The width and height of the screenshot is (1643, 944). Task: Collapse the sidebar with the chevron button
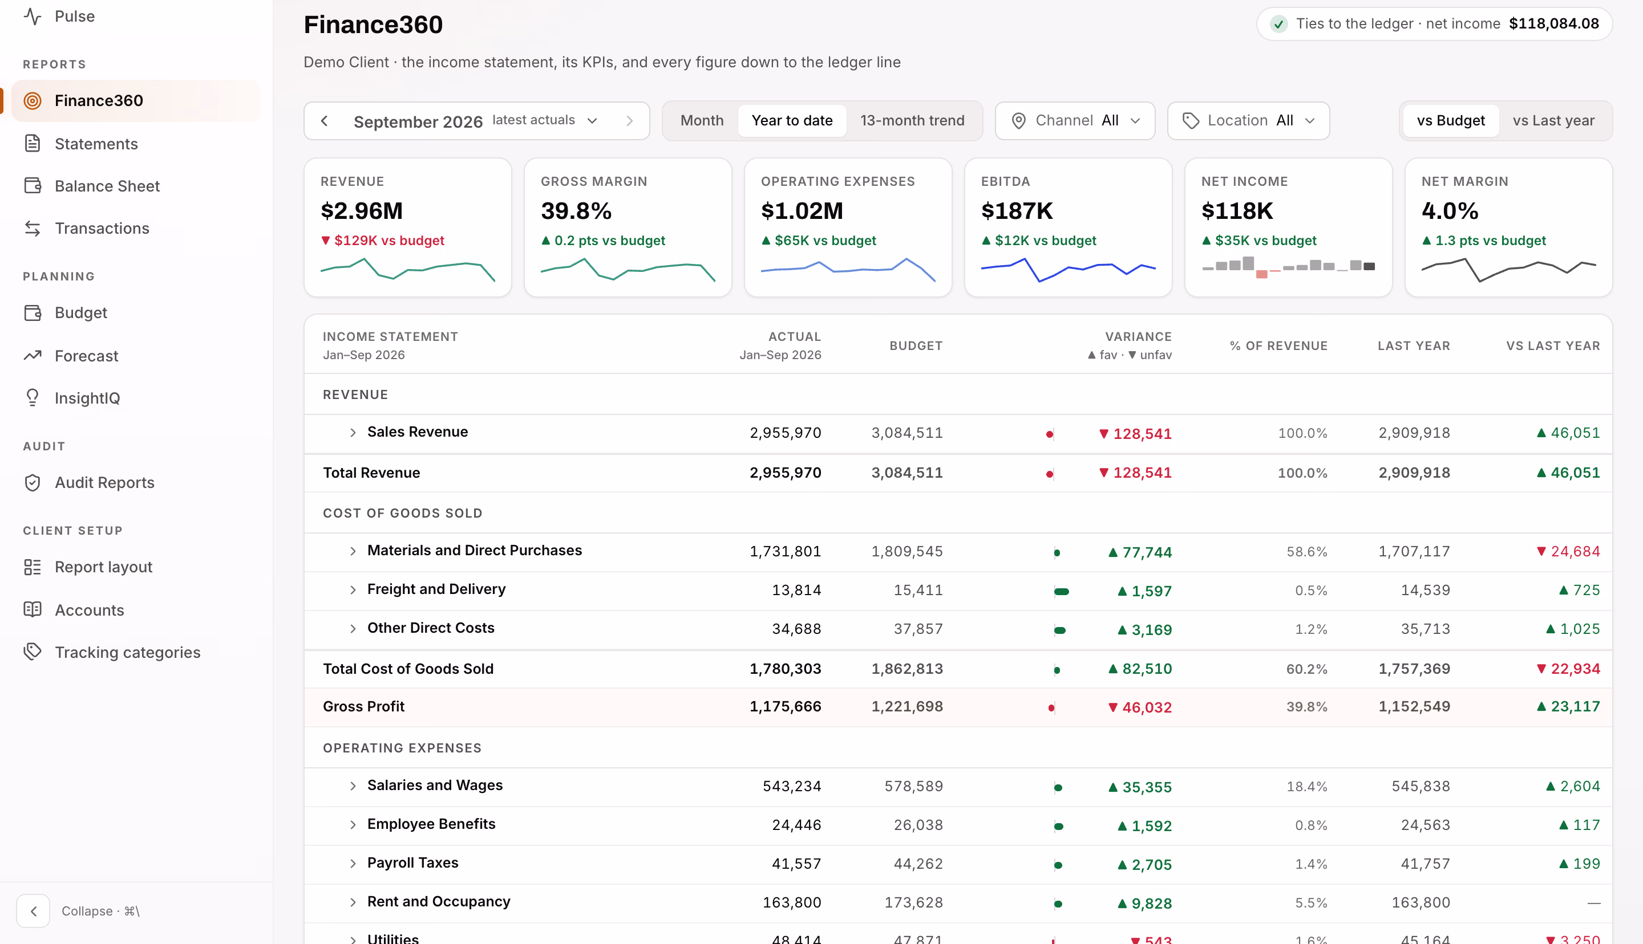point(33,911)
